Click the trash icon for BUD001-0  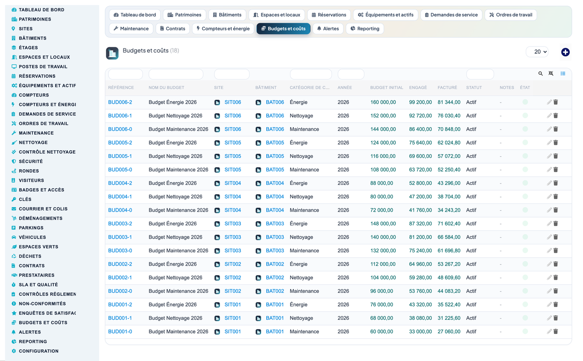point(556,332)
